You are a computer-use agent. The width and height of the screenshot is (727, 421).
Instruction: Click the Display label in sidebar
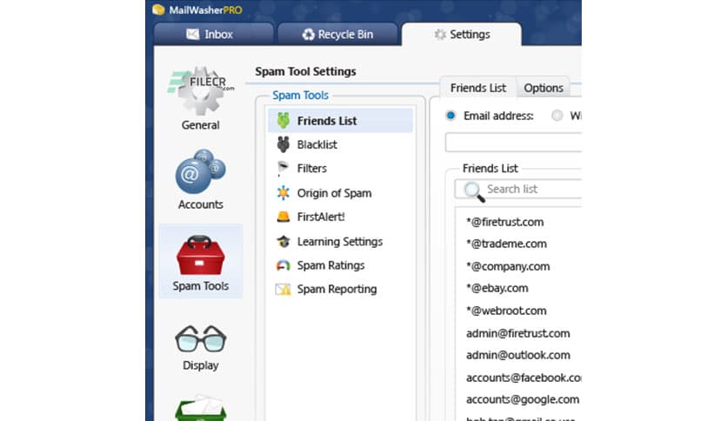click(x=201, y=365)
